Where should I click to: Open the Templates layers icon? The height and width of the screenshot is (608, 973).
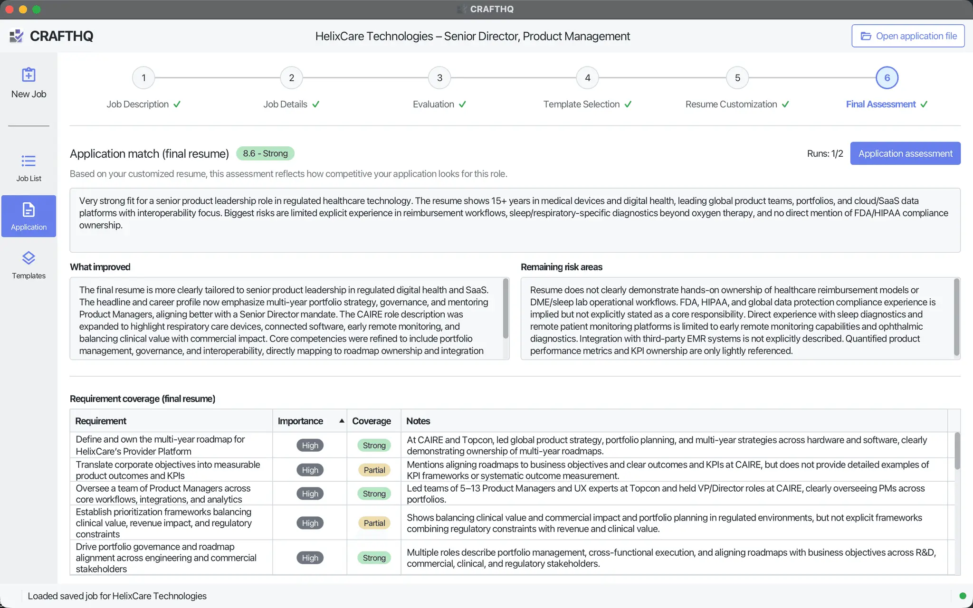pos(29,258)
